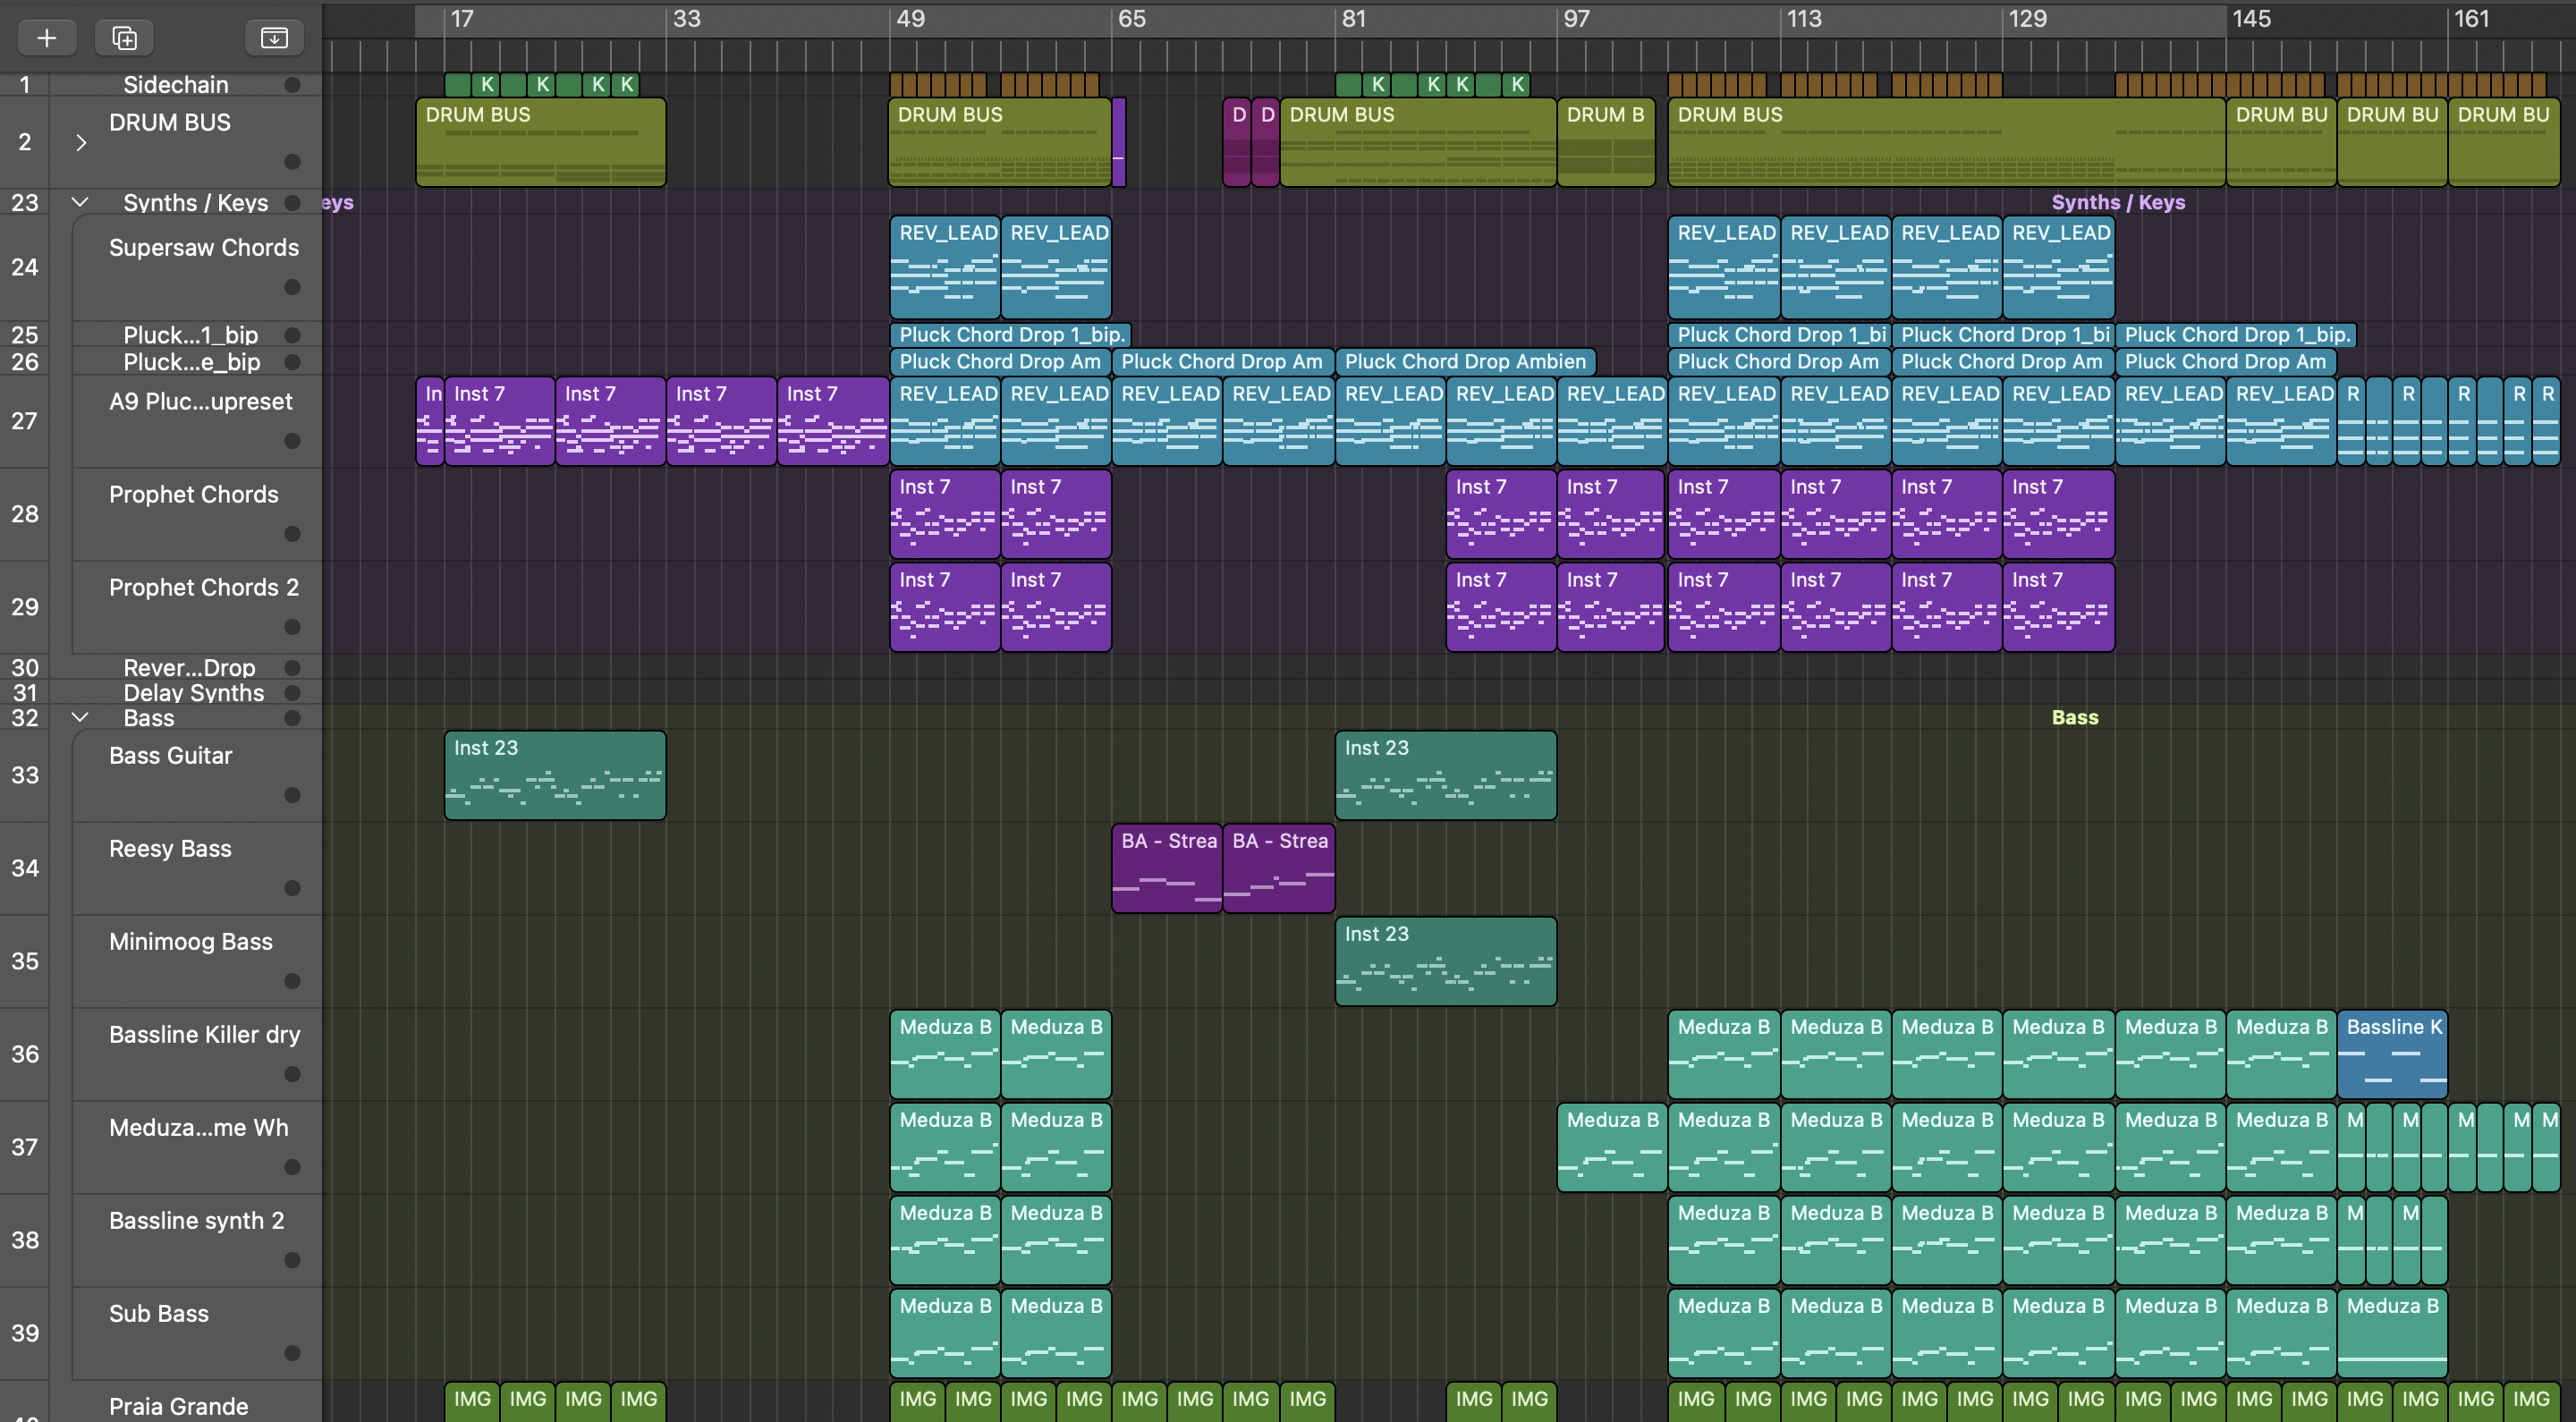Image resolution: width=2576 pixels, height=1422 pixels.
Task: Collapse the Synths / Keys folder stack
Action: tap(81, 202)
